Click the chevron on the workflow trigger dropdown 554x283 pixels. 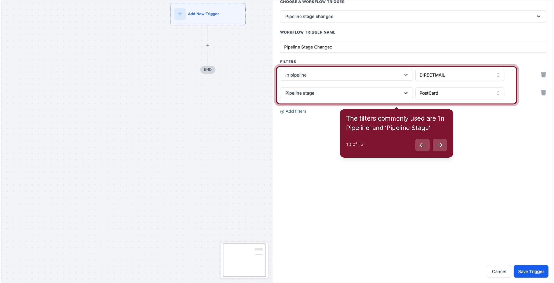539,17
